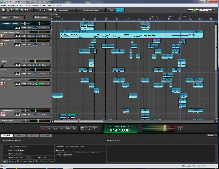Click the +Spur add track button

click(7, 17)
